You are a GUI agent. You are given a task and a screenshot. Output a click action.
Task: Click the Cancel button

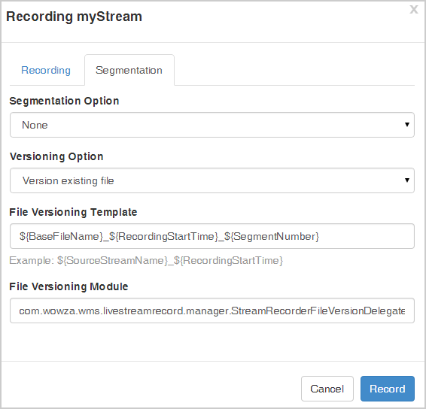point(327,389)
